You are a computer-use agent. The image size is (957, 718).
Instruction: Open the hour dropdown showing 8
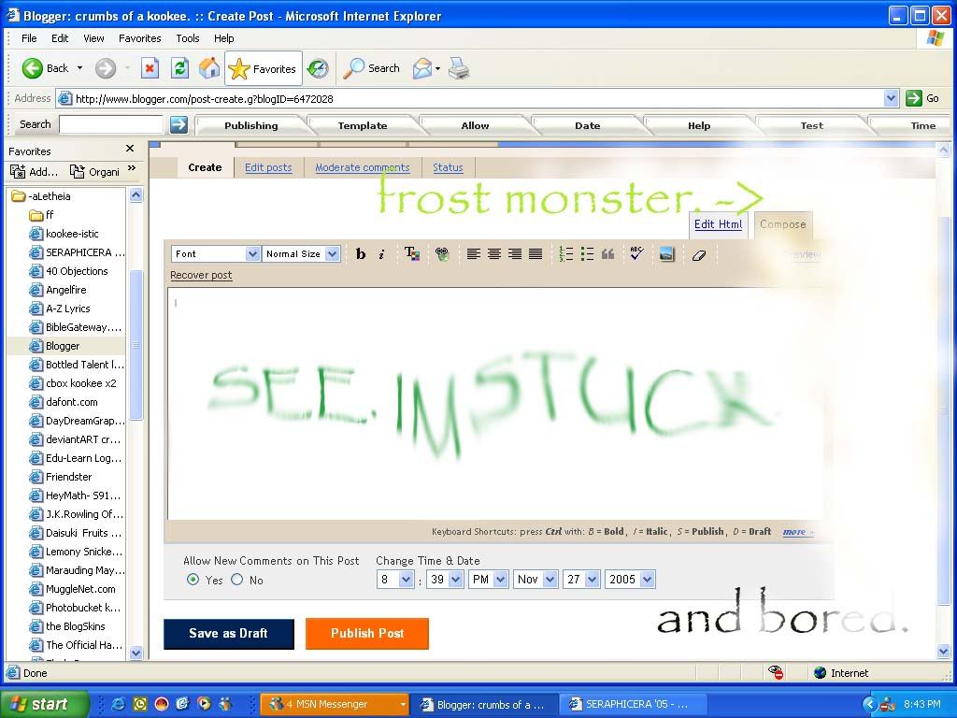click(395, 580)
